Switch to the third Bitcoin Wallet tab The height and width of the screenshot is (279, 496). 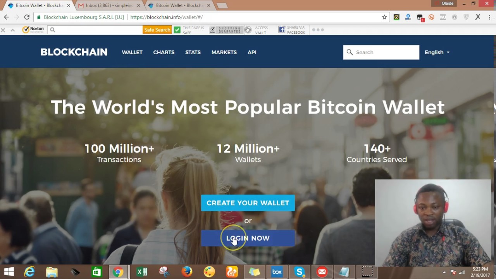point(179,5)
